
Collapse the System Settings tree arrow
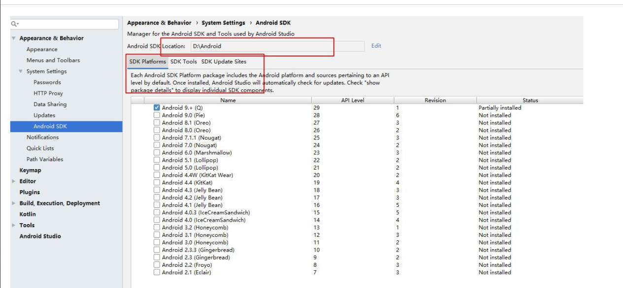pos(21,71)
